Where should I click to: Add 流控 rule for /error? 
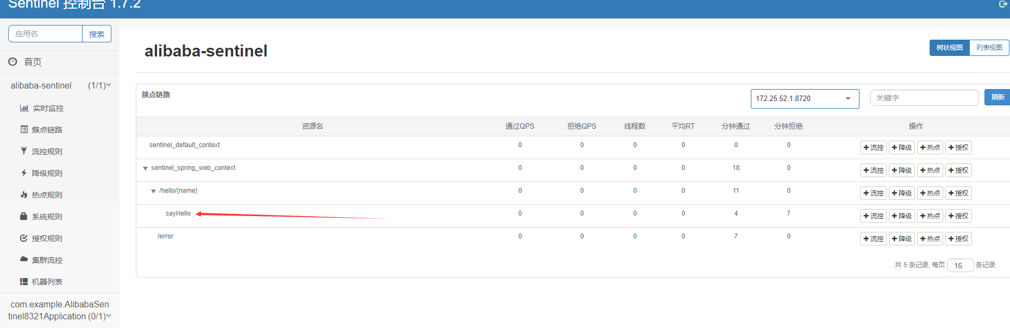pyautogui.click(x=873, y=239)
